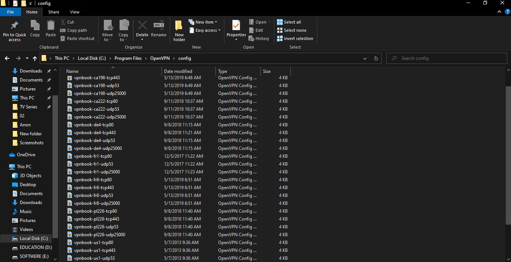Viewport: 511px width, 262px height.
Task: Sort by the Size column header
Action: (x=275, y=71)
